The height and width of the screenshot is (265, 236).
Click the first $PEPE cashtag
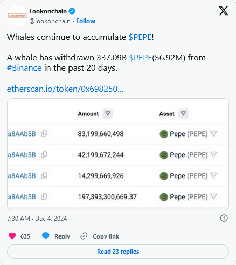coord(140,37)
